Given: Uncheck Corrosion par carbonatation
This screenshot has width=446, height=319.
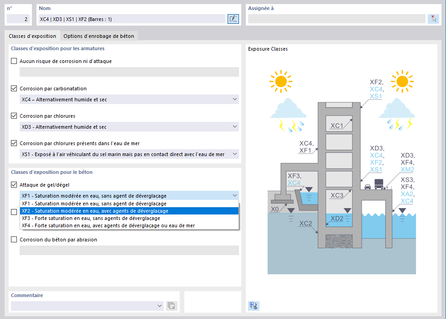Looking at the screenshot, I should pyautogui.click(x=14, y=88).
